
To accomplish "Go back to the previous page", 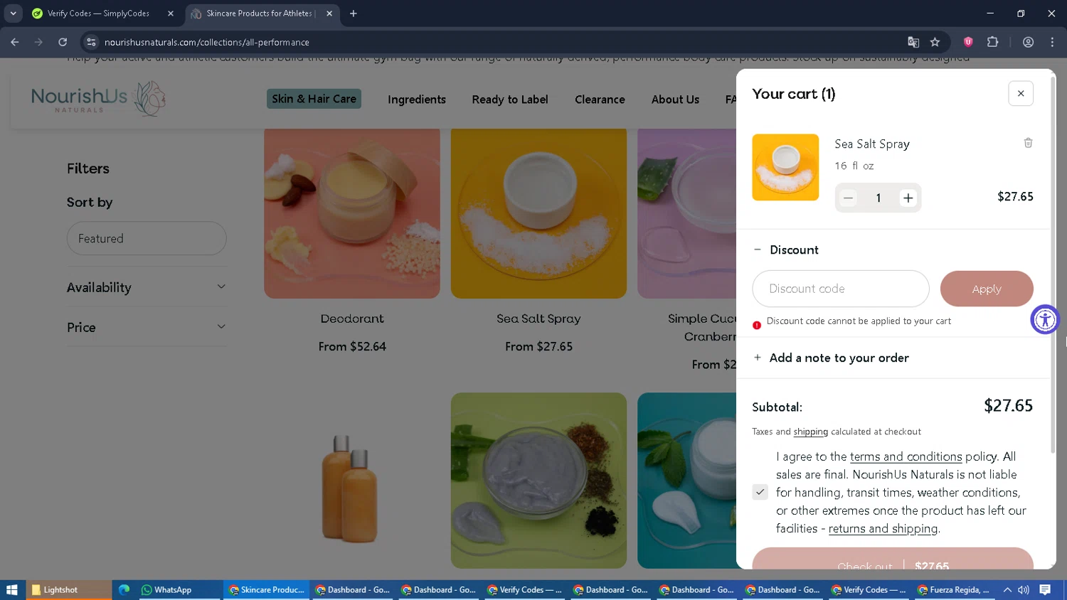I will pyautogui.click(x=15, y=42).
